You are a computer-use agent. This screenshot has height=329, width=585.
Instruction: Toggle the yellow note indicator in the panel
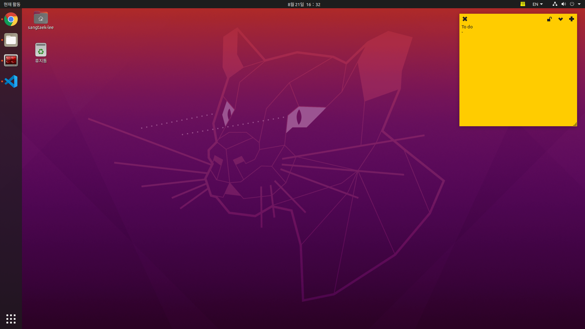coord(523,4)
